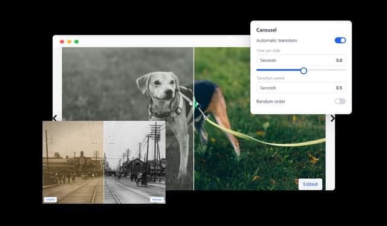Screen dimensions: 387x226
Task: Enable the Random order switch
Action: [x=340, y=102]
